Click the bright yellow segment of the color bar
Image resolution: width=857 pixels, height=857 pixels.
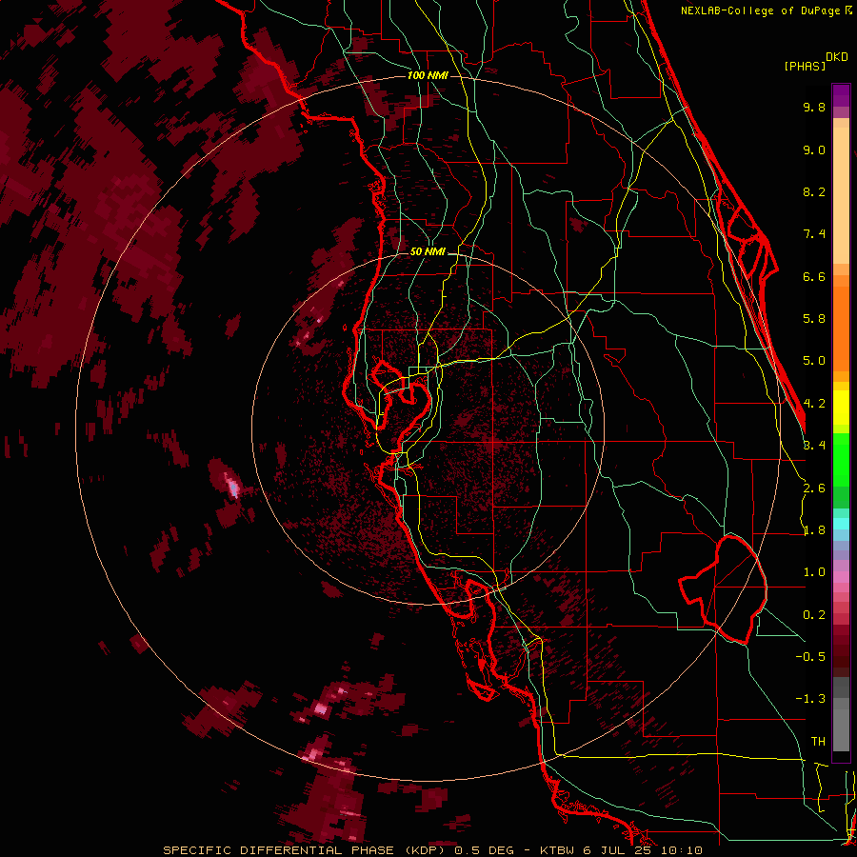pos(841,408)
